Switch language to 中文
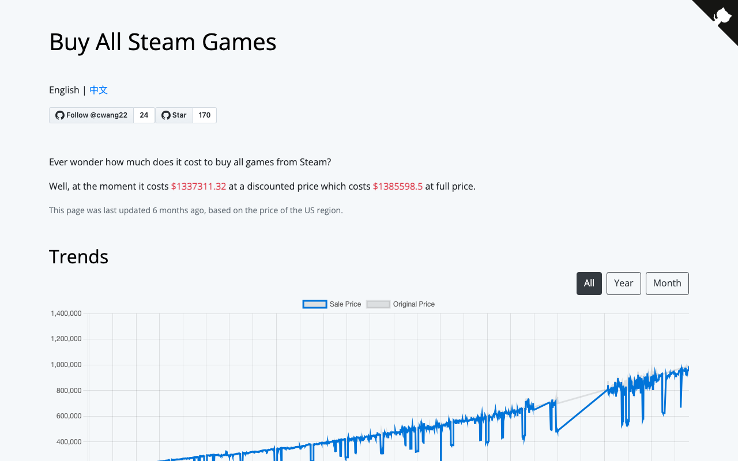 click(x=99, y=90)
